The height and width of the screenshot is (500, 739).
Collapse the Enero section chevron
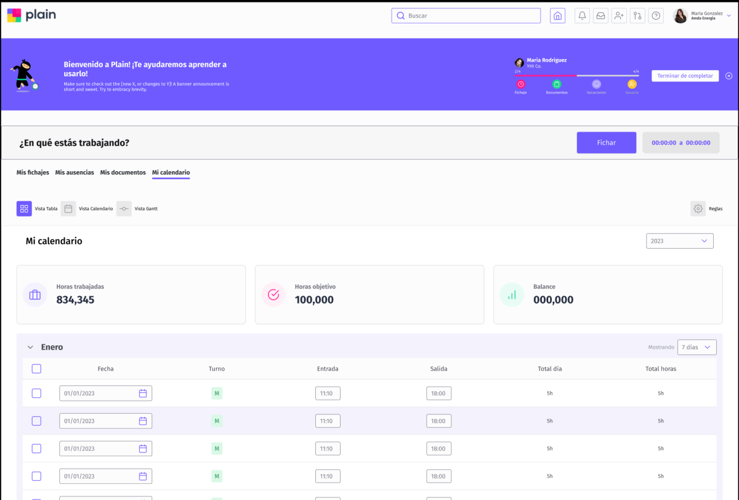point(30,347)
